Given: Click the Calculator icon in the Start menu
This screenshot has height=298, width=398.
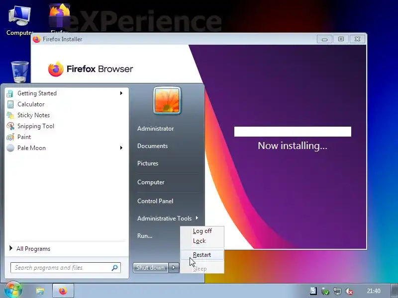Looking at the screenshot, I should pyautogui.click(x=10, y=104).
